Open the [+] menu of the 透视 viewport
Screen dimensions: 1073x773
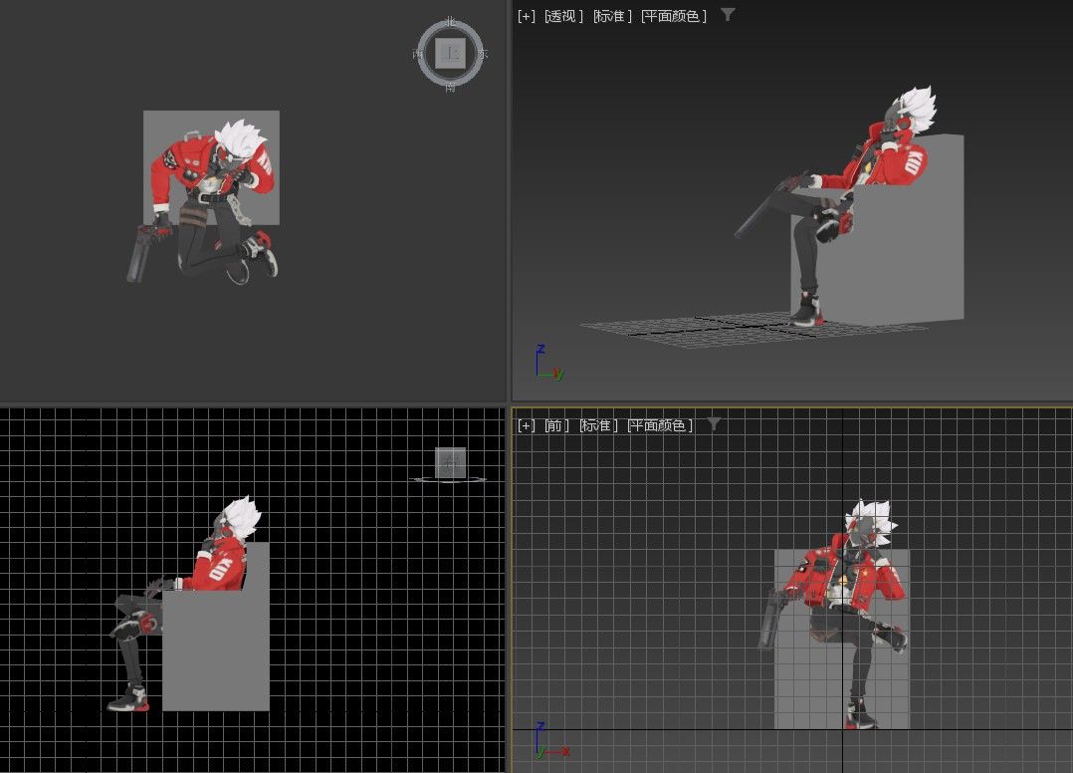click(x=527, y=16)
